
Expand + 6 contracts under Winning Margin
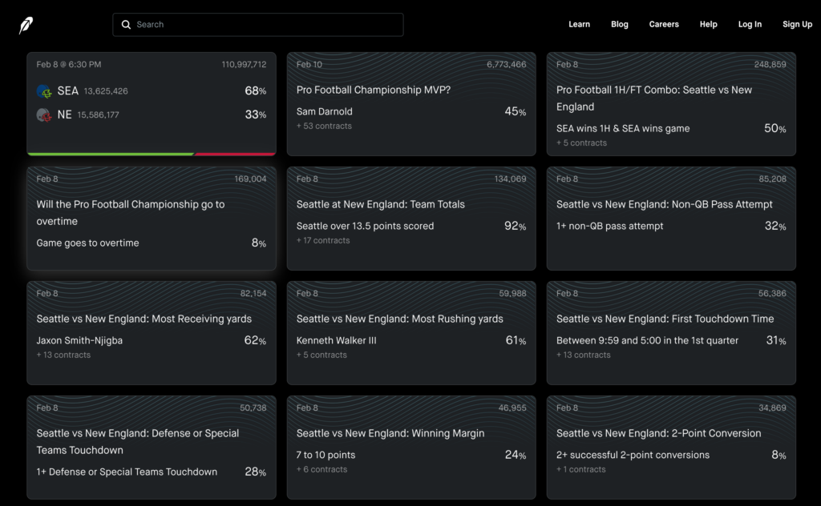[x=322, y=470]
